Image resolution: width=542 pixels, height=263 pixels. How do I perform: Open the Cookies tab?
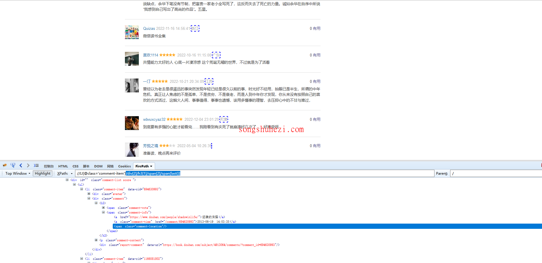tap(124, 166)
